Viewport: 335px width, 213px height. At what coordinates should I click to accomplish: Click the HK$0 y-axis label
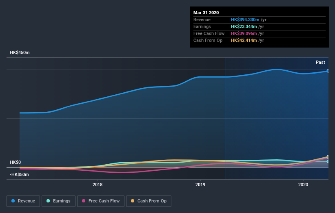point(16,162)
